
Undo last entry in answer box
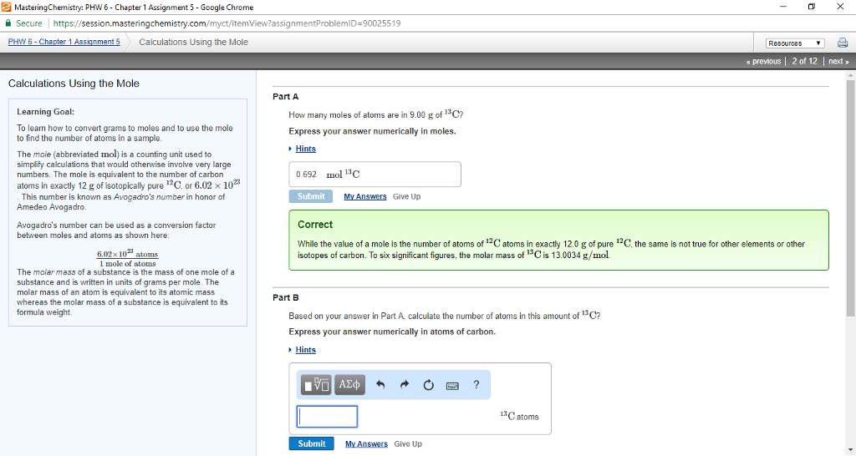(x=380, y=385)
